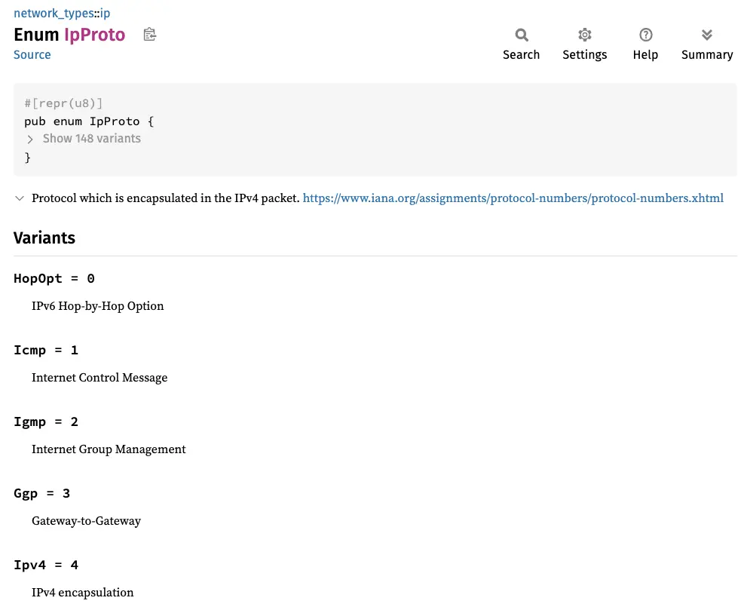Image resolution: width=747 pixels, height=613 pixels.
Task: Open the network_types crate breadcrumb
Action: tap(54, 13)
